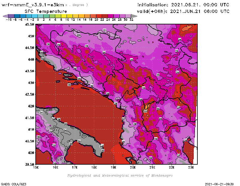
Task: Select the red 20 to 22 legend swatch
Action: point(99,16)
